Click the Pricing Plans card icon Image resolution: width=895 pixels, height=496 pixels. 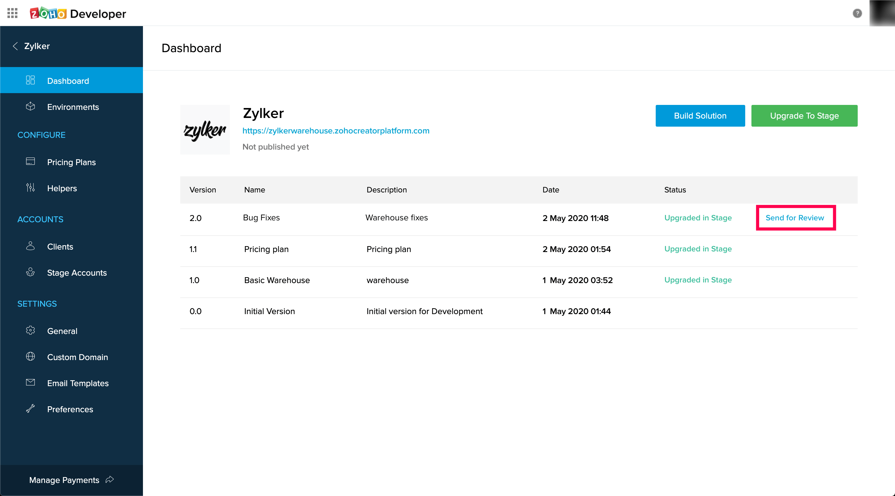(30, 162)
